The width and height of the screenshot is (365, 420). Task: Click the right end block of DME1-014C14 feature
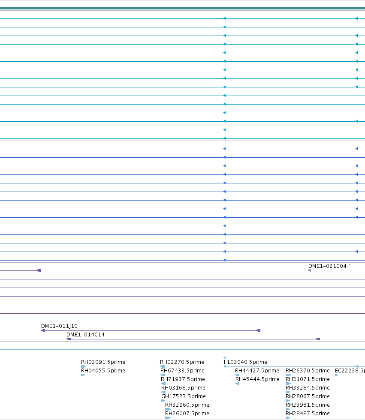(x=318, y=339)
